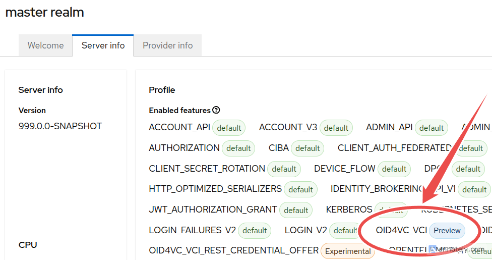Click the Enabled features help icon

216,110
